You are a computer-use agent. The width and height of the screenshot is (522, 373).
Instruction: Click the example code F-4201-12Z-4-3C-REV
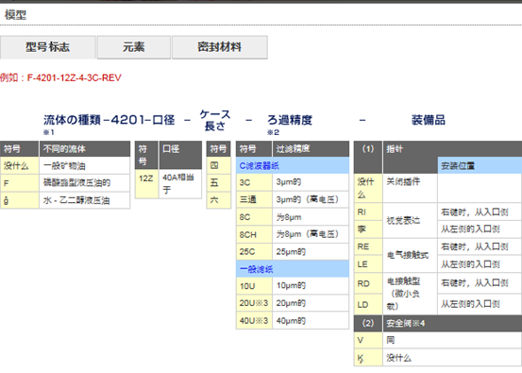pos(74,78)
